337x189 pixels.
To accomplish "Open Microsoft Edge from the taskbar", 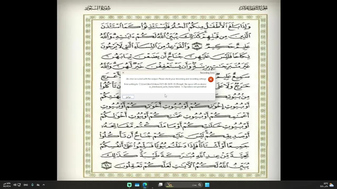I will click(145, 185).
